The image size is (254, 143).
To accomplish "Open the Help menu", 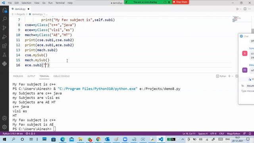I will (x=70, y=3).
